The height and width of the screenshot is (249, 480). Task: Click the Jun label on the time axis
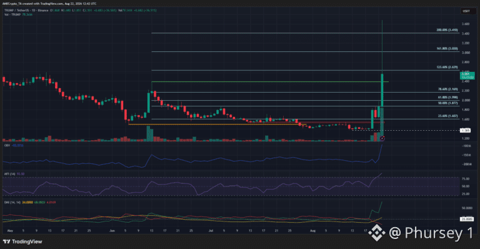112,231
